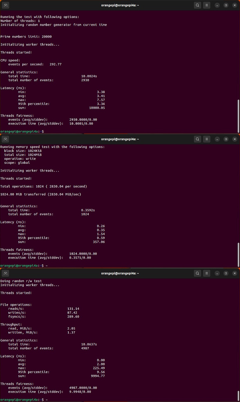Click the shell prompt in the CPU test terminal

(x=22, y=131)
